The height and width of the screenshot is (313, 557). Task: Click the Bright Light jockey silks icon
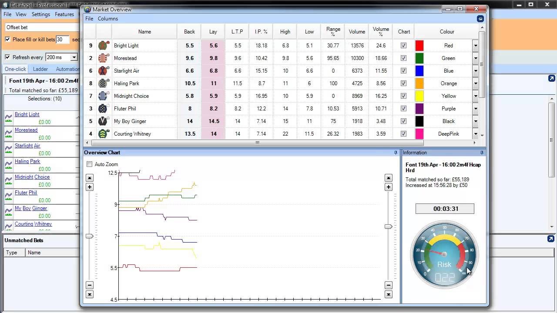click(x=104, y=45)
